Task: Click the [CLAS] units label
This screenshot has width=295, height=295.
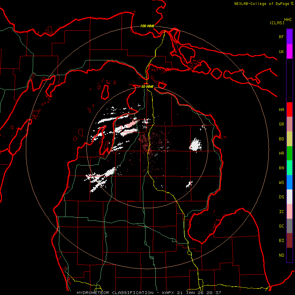Action: pyautogui.click(x=277, y=23)
